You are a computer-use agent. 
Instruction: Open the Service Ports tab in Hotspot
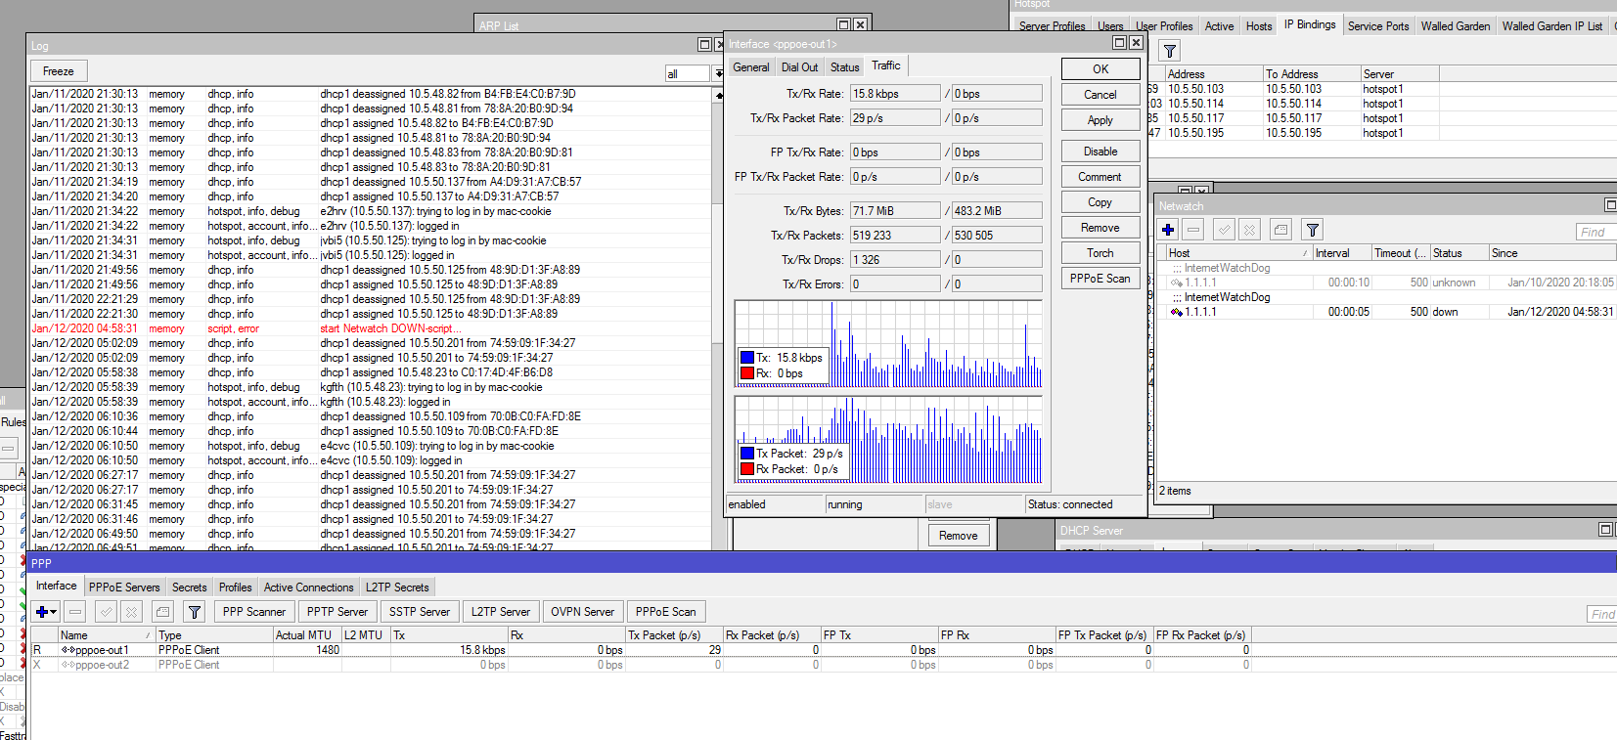[1378, 26]
